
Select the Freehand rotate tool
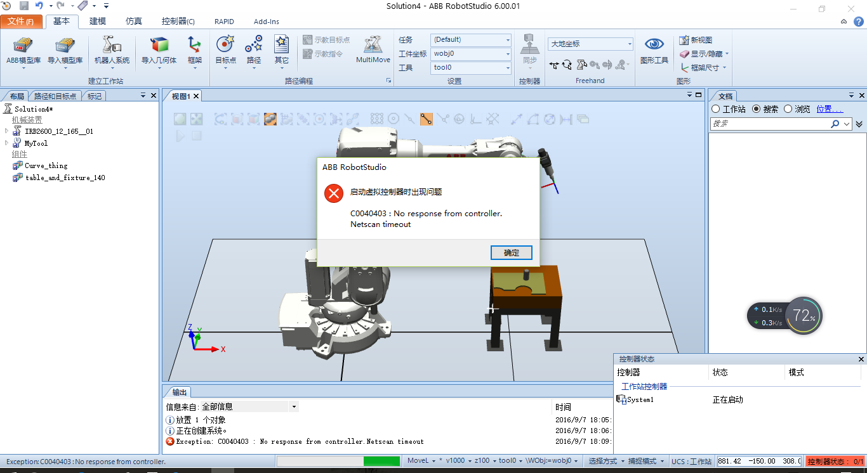point(567,64)
